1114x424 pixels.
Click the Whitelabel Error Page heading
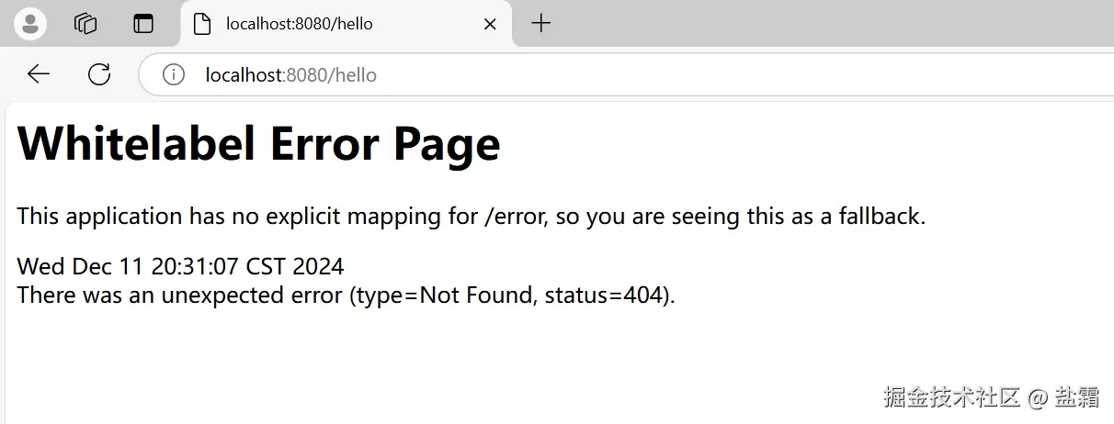point(258,144)
